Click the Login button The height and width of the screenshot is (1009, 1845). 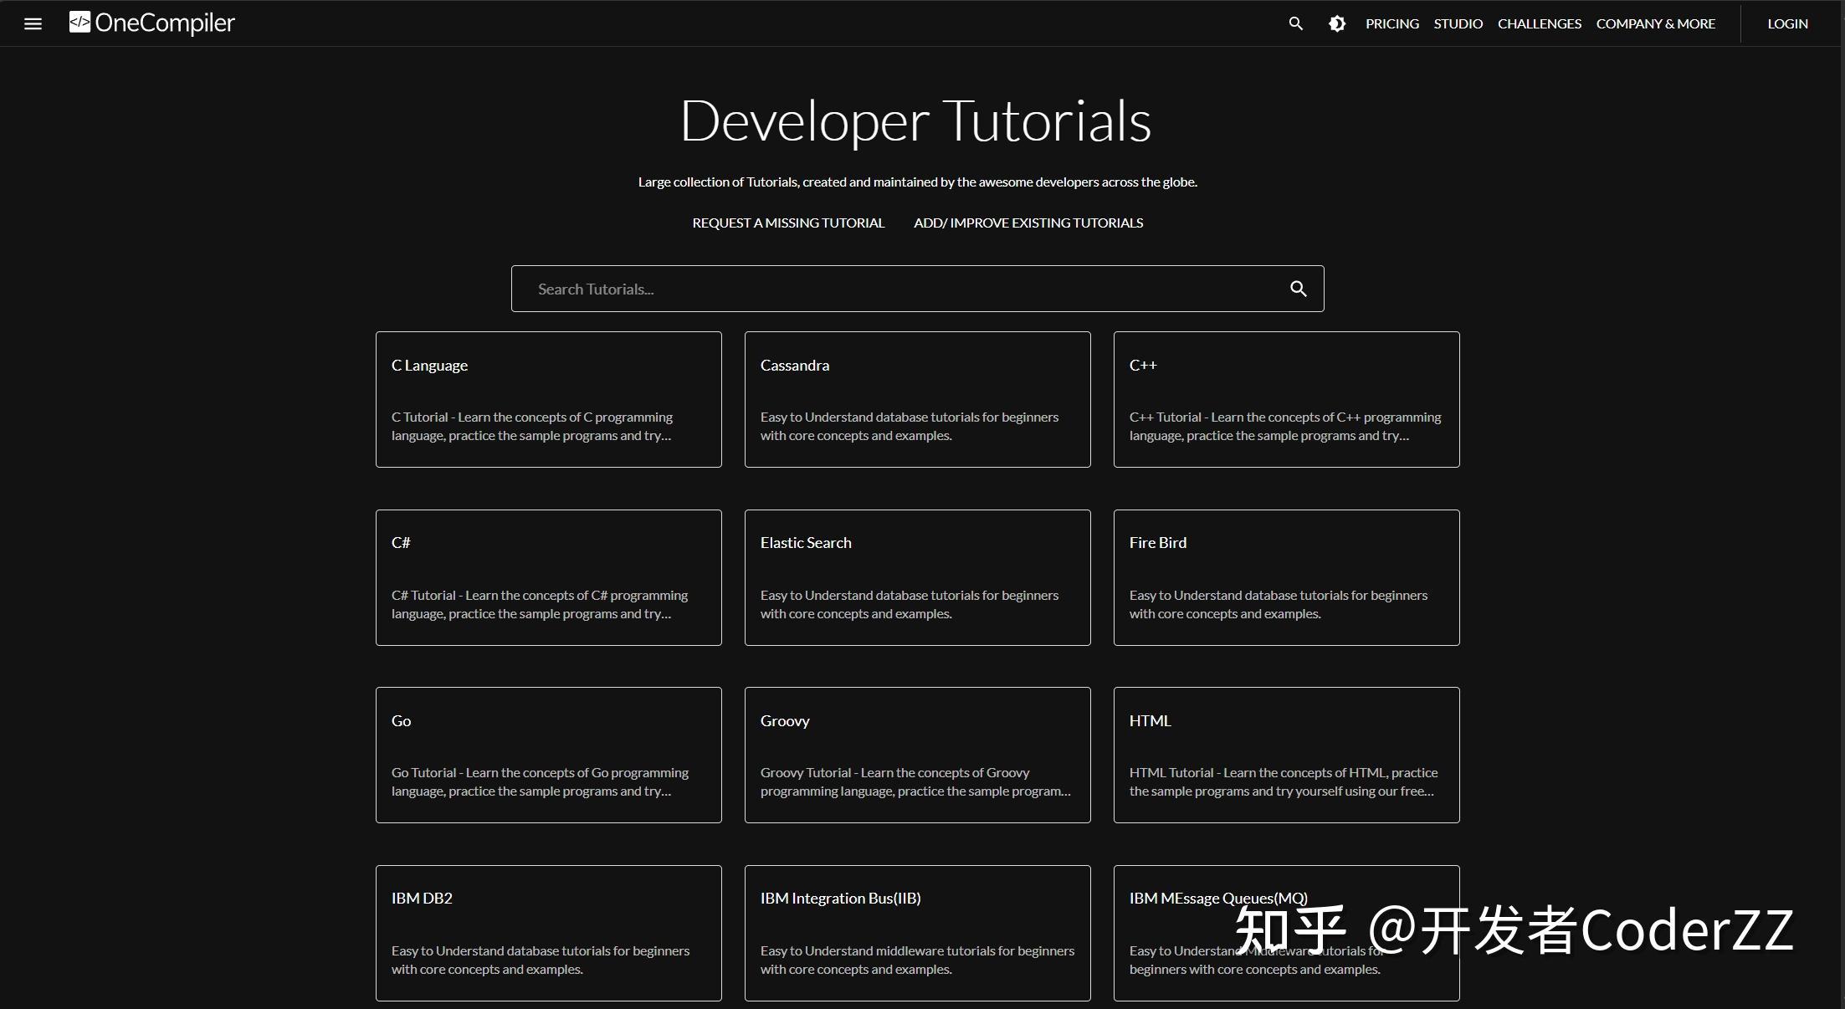1787,23
